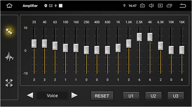Click the 160 Hz slider handle
Image resolution: width=192 pixels, height=107 pixels.
click(x=76, y=48)
